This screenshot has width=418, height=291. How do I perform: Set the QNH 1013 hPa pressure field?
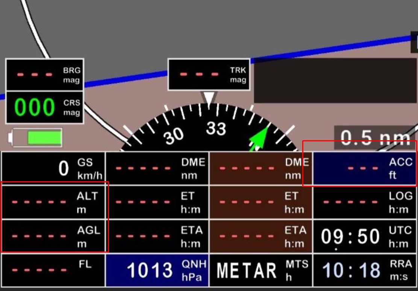157,270
